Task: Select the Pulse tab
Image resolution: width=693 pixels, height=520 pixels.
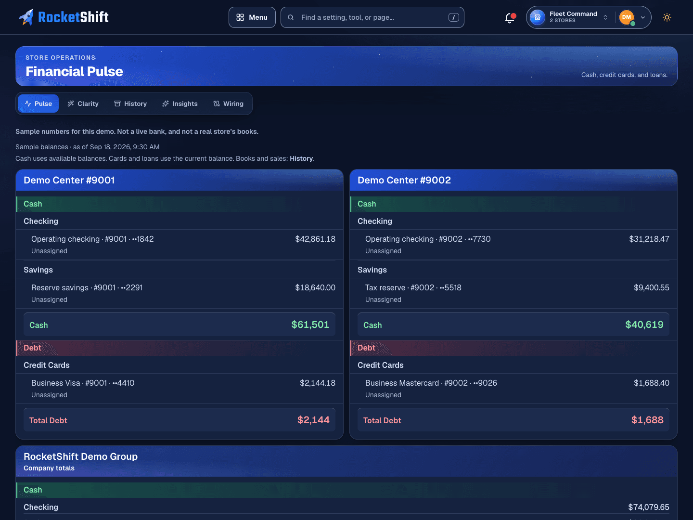Action: click(x=38, y=104)
